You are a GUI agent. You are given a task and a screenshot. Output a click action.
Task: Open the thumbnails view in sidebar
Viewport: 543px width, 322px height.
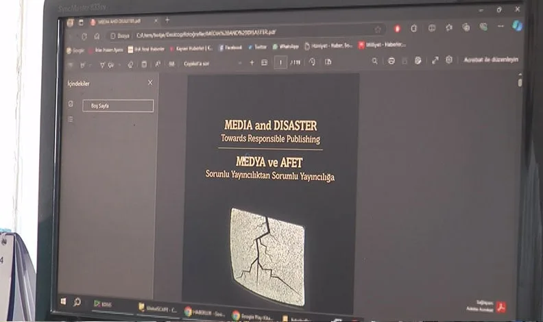71,104
